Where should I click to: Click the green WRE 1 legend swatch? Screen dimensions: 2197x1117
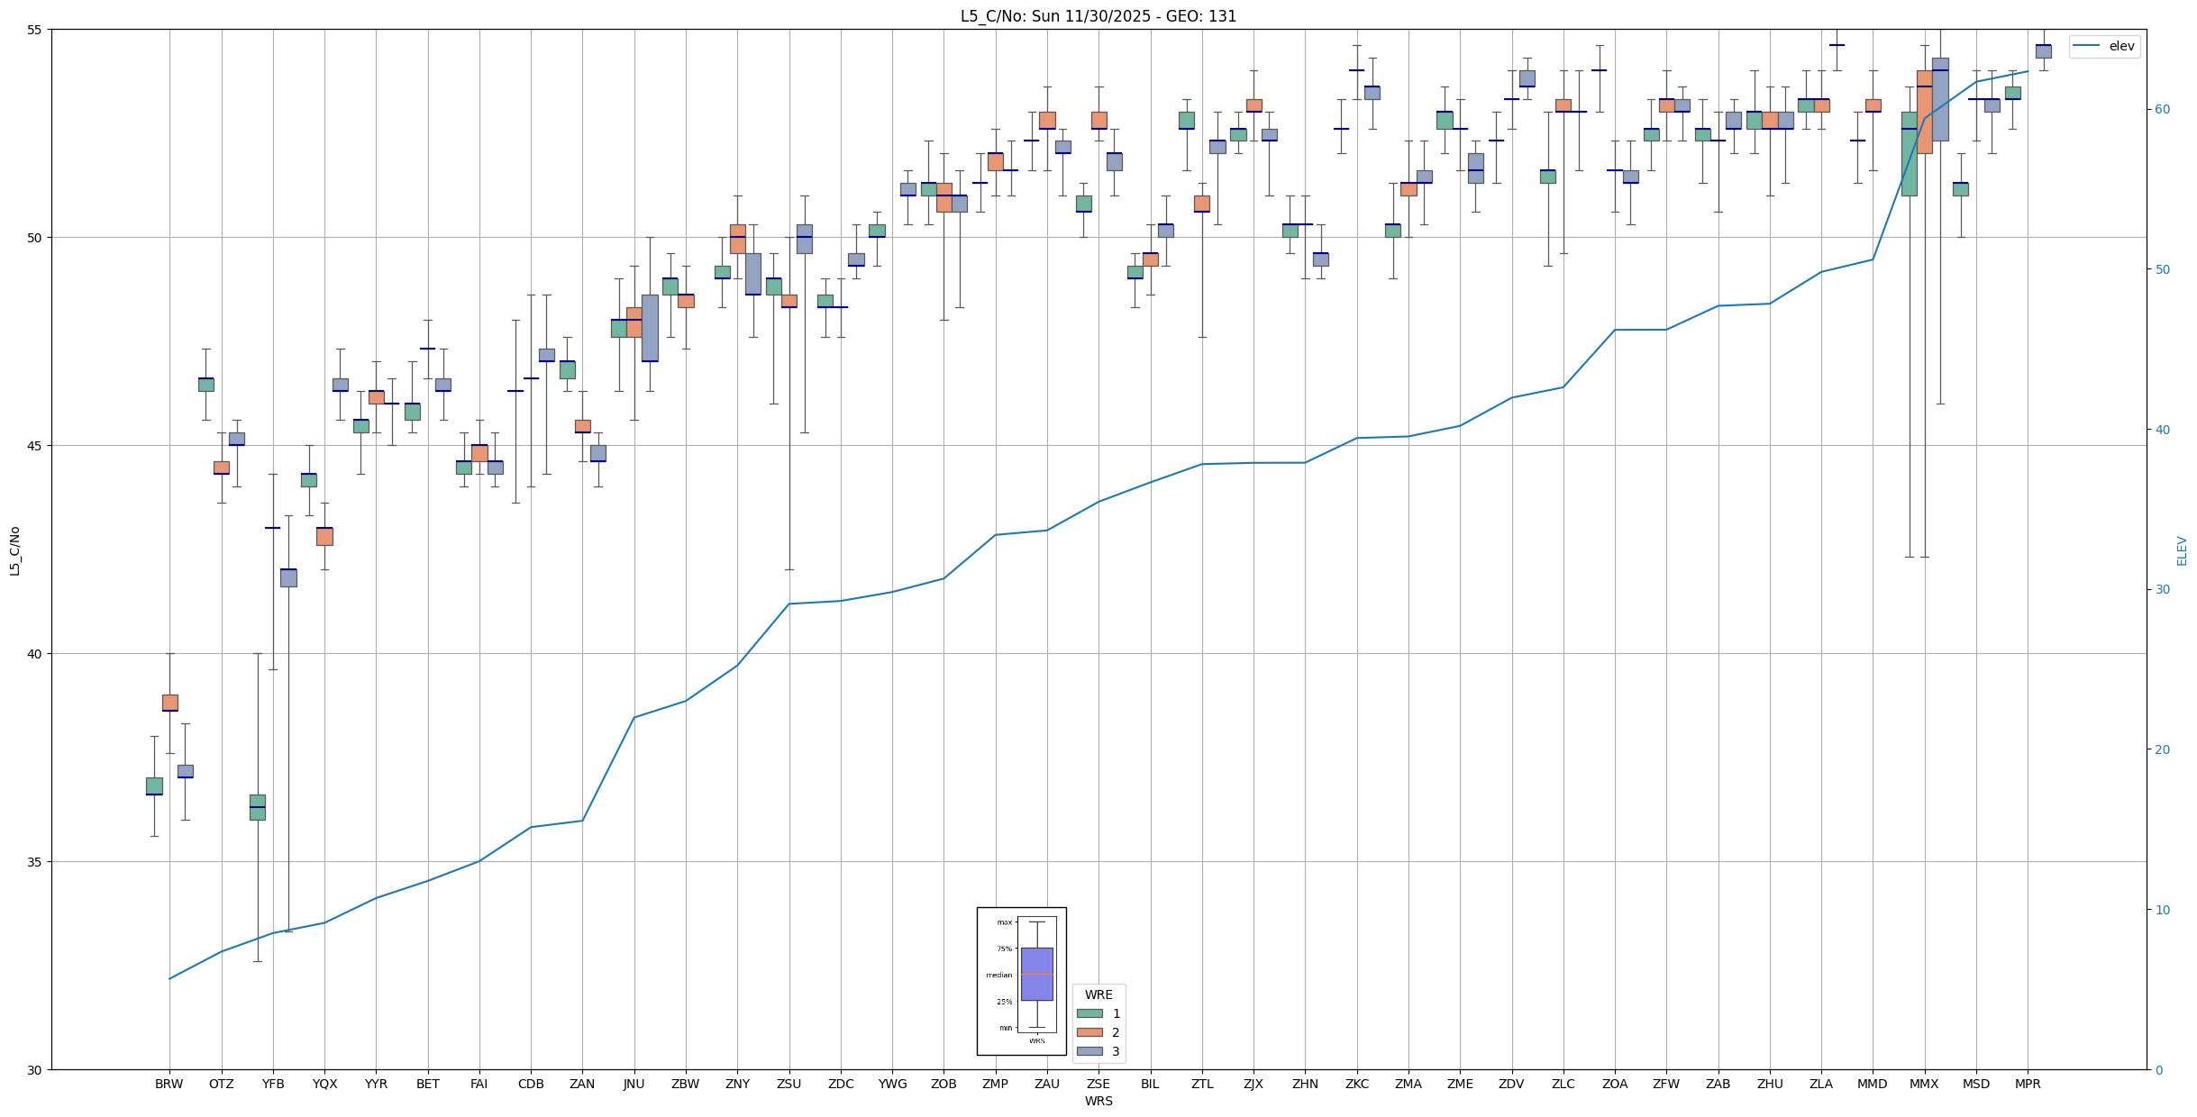tap(1089, 1013)
